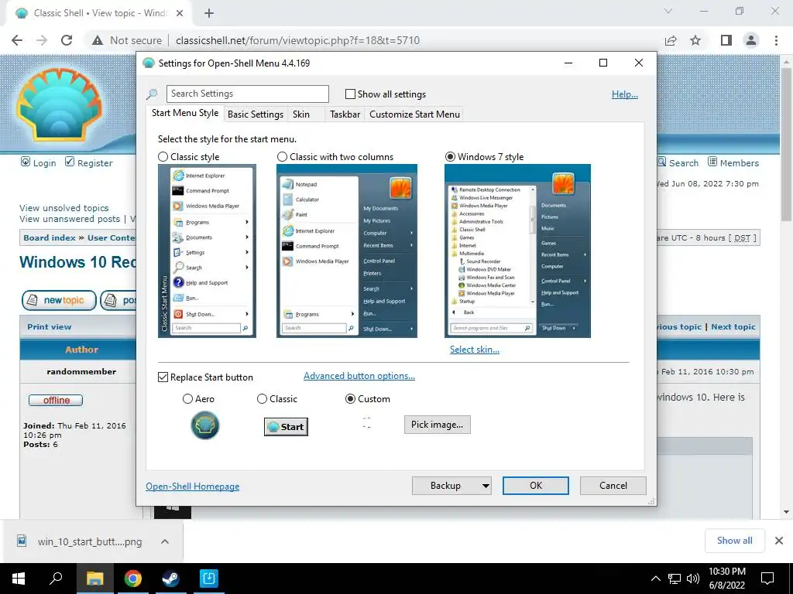Click the browser forward arrow
The width and height of the screenshot is (793, 594).
click(42, 40)
